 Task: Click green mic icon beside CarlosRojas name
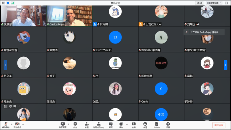48,24
